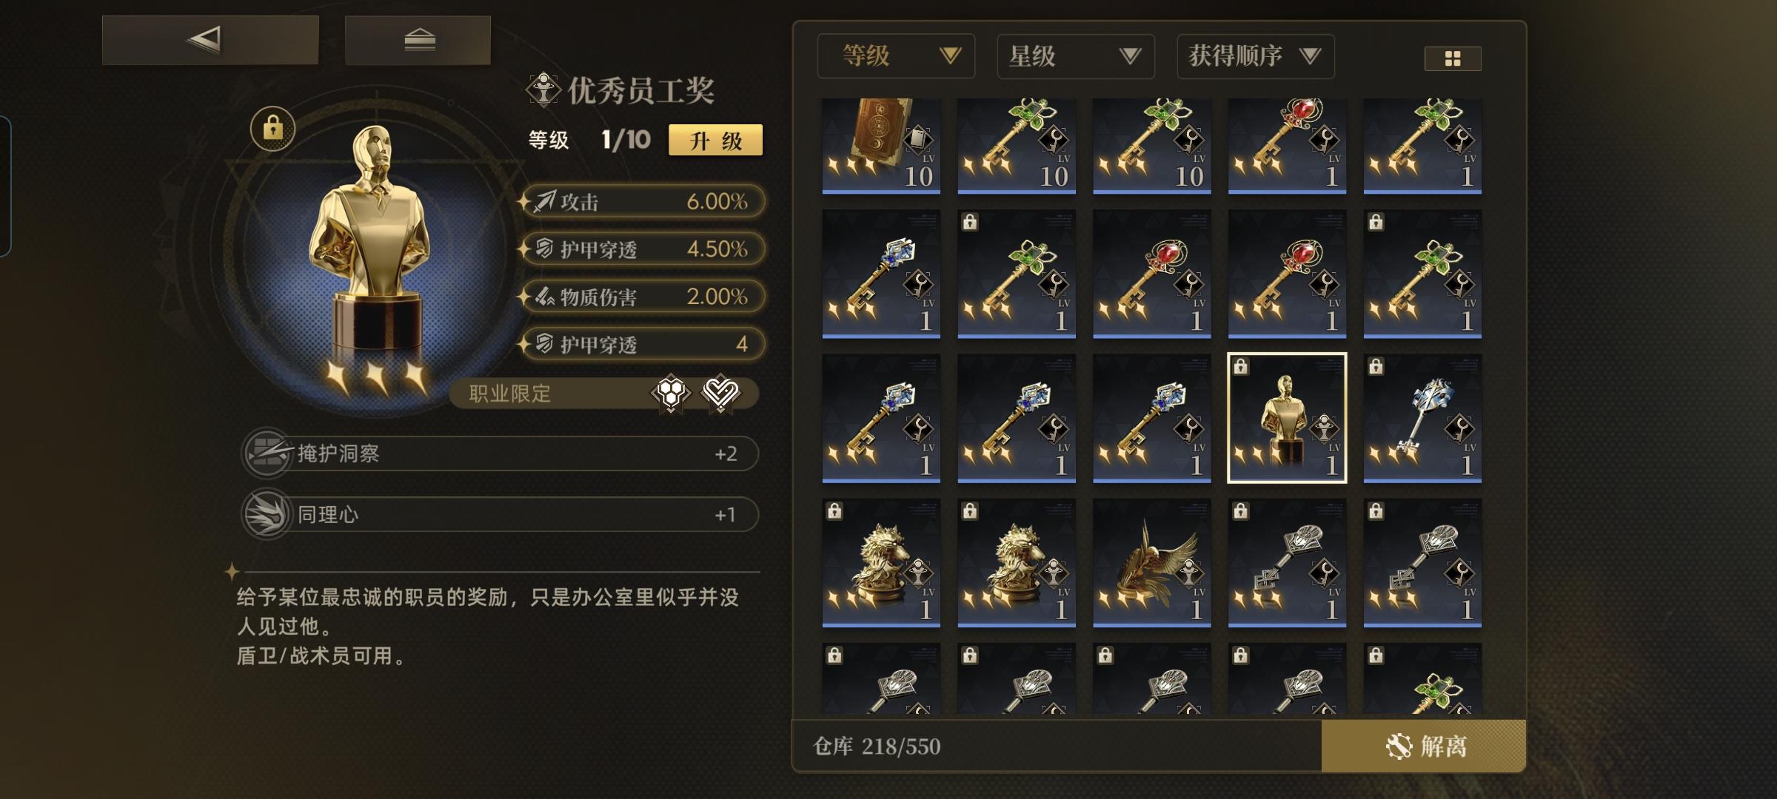The image size is (1777, 799).
Task: Expand the 获得顺序 sort dropdown
Action: (1256, 56)
